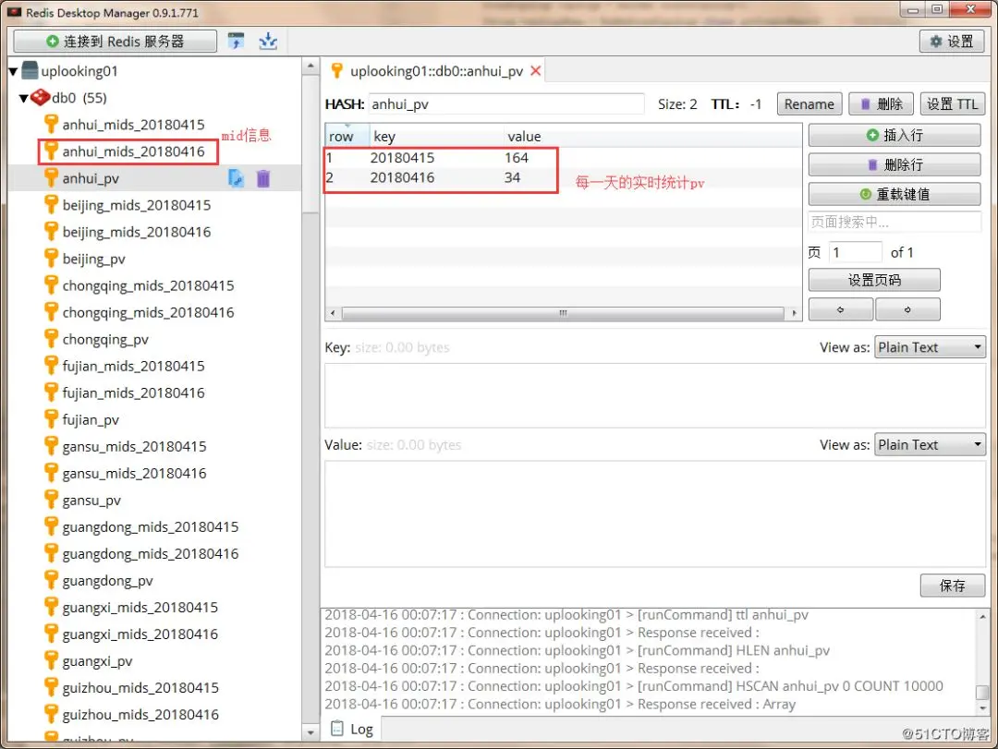Select gansu_mids_20180416 key
998x749 pixels.
pyautogui.click(x=134, y=474)
